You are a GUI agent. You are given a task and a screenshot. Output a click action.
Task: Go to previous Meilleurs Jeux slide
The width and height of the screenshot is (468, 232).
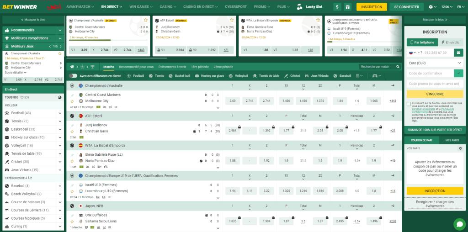pyautogui.click(x=50, y=47)
